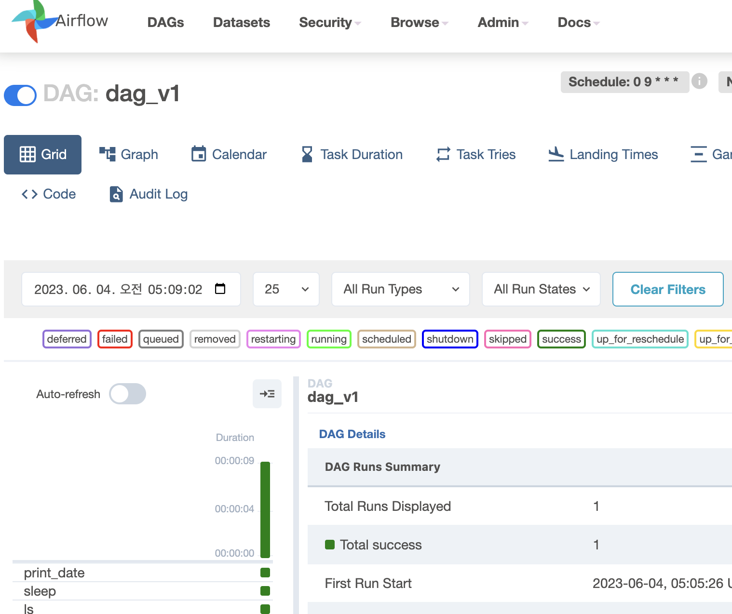Click the DAG Runs Summary heading
732x614 pixels.
[x=382, y=467]
